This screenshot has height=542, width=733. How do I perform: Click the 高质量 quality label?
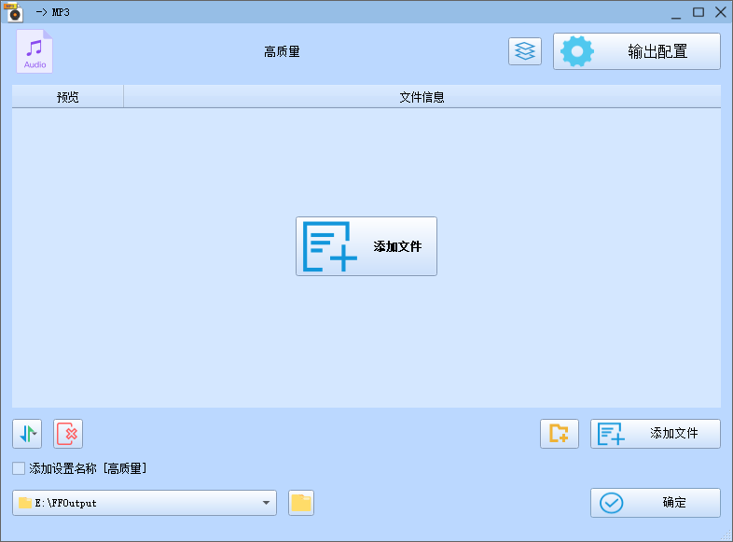[x=282, y=51]
